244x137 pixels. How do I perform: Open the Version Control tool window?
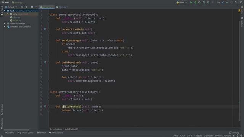click(26, 133)
